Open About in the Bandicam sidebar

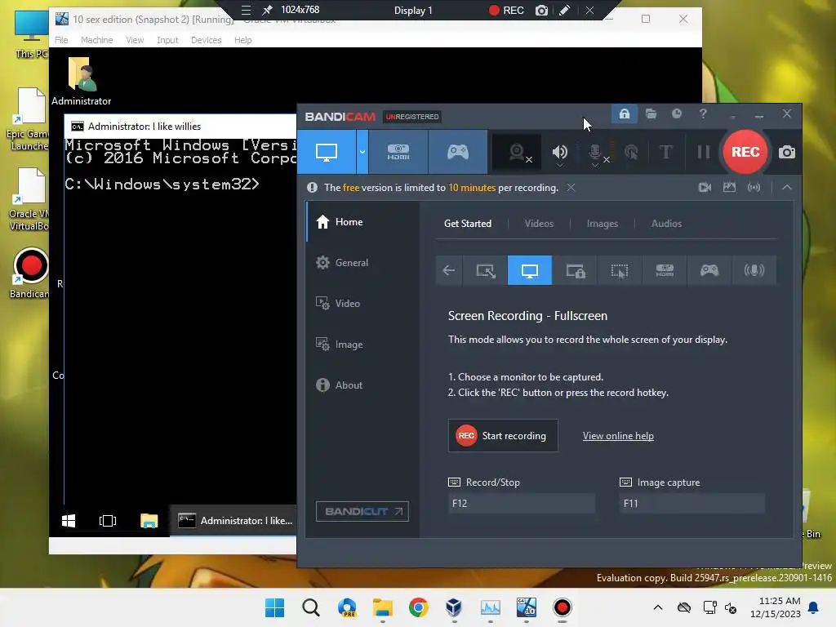(362, 385)
